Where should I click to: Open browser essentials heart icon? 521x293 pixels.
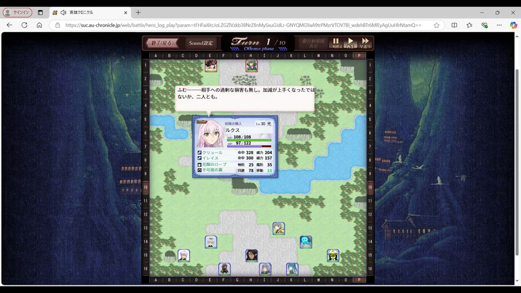click(x=485, y=26)
